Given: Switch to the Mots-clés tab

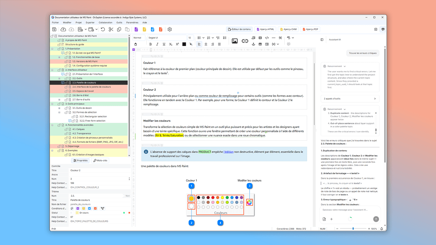Looking at the screenshot, I should (100, 161).
